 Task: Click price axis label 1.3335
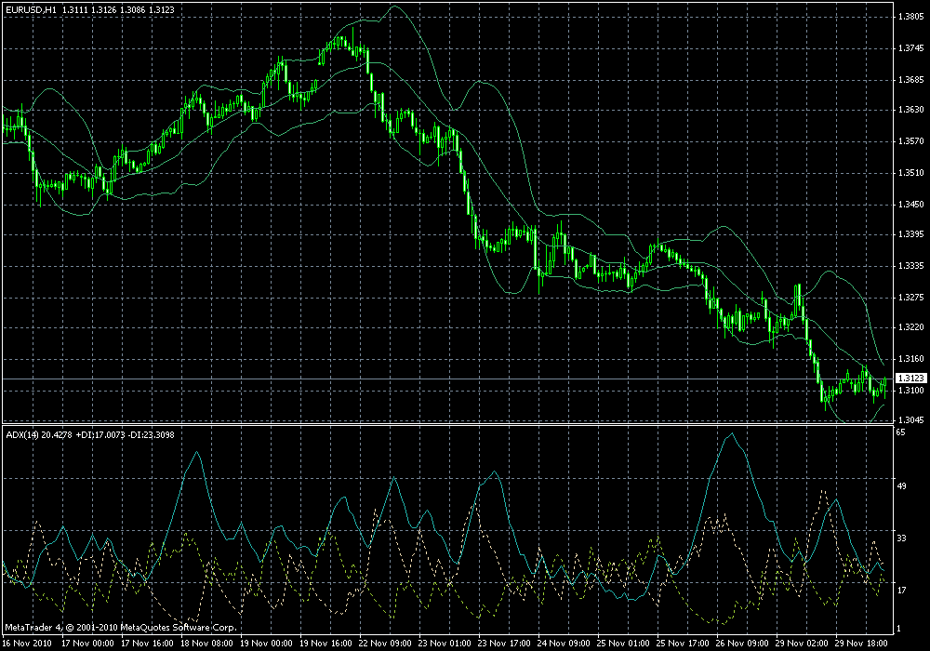(911, 266)
